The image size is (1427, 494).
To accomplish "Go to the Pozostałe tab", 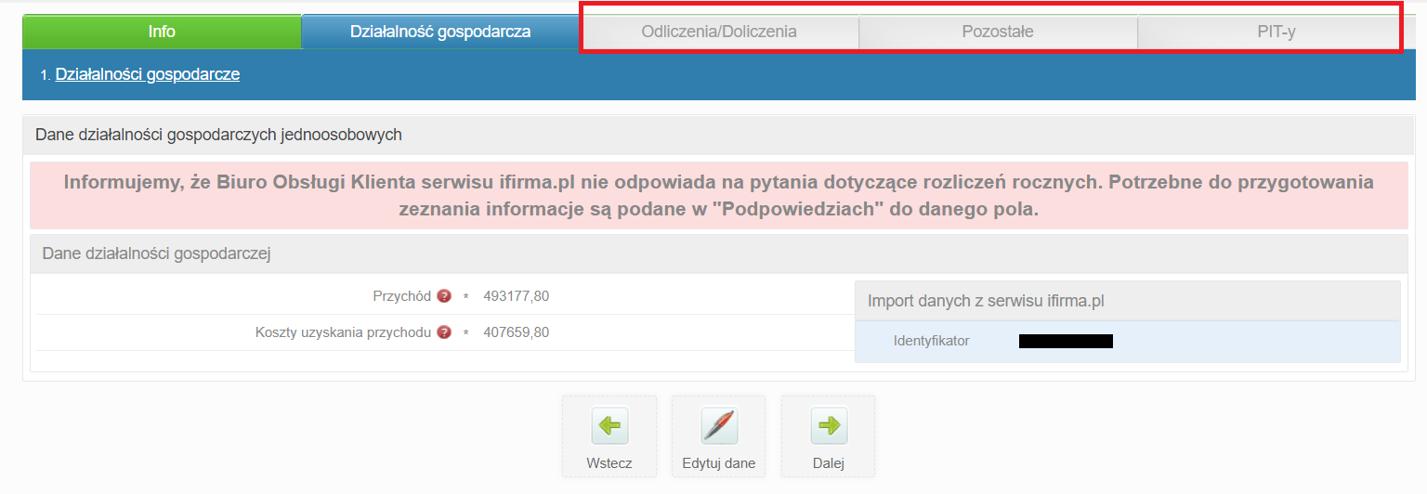I will point(998,32).
